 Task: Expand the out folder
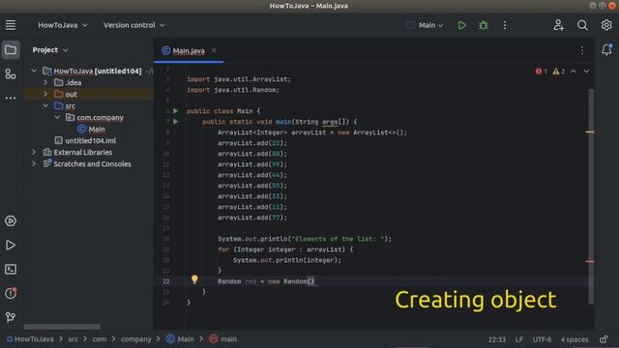tap(45, 95)
